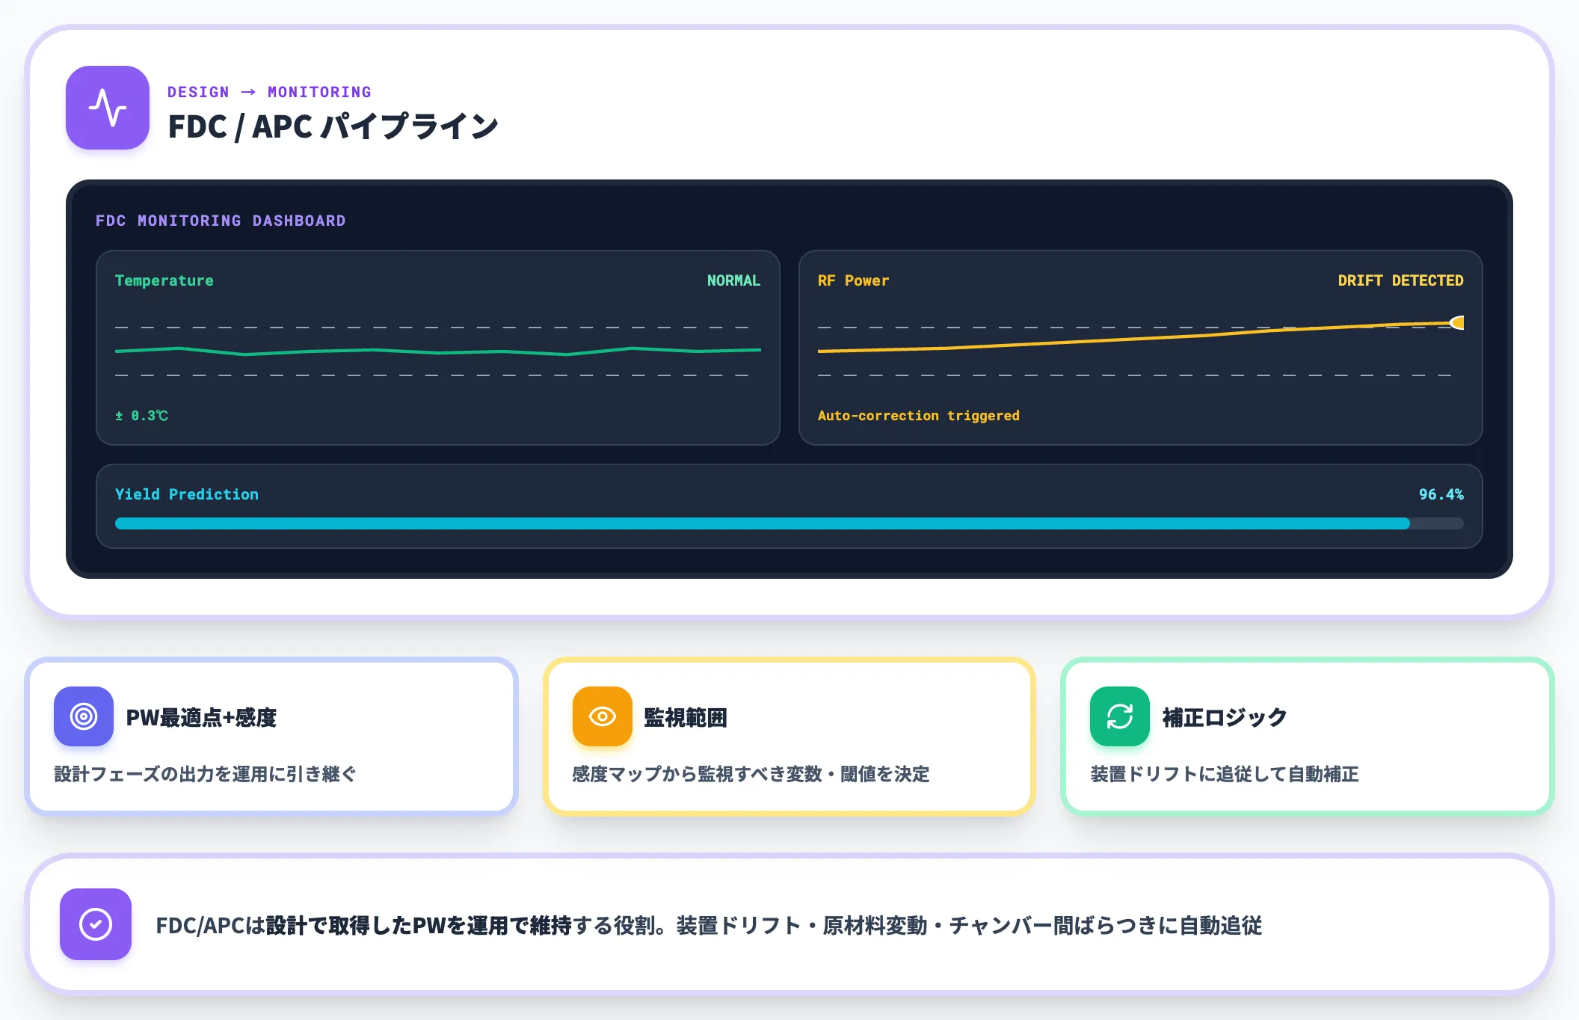Click the 補正ロジック card title
This screenshot has height=1020, width=1579.
pyautogui.click(x=1225, y=717)
